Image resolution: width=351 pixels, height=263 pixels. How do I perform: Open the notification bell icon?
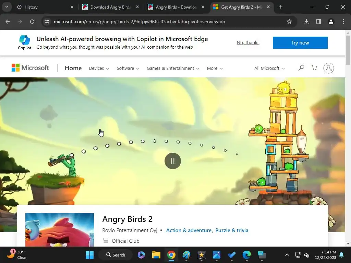(x=342, y=255)
